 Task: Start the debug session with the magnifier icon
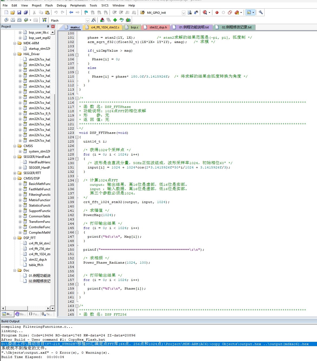tap(205, 12)
